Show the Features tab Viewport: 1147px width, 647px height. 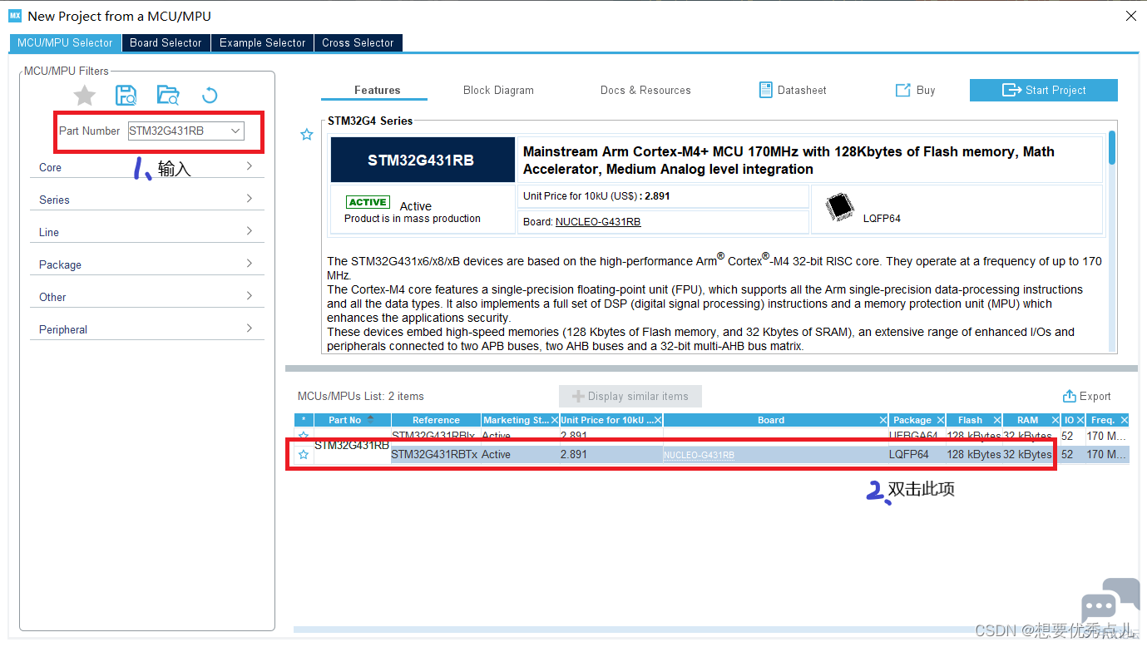(377, 90)
